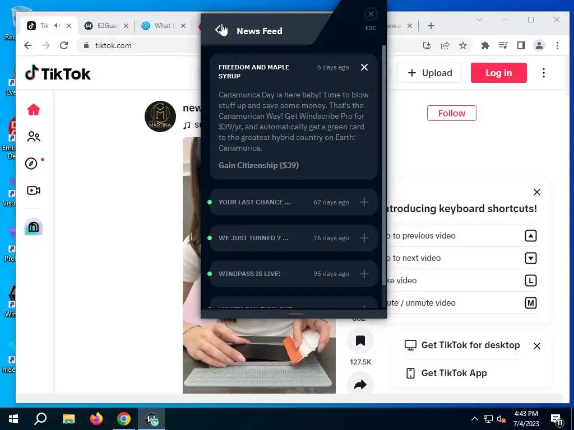Open the LIVE video camera icon
This screenshot has width=574, height=430.
pos(33,190)
